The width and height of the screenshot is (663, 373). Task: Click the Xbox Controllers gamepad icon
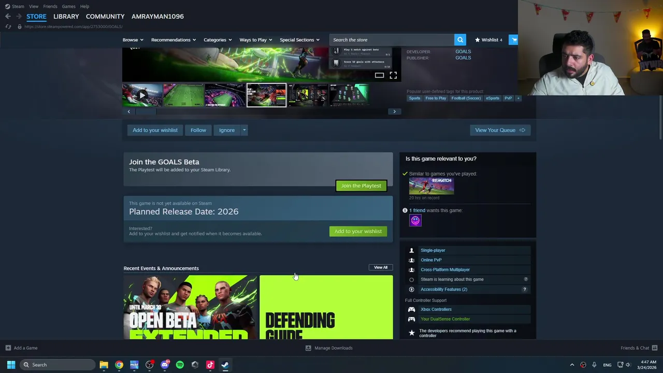coord(411,309)
